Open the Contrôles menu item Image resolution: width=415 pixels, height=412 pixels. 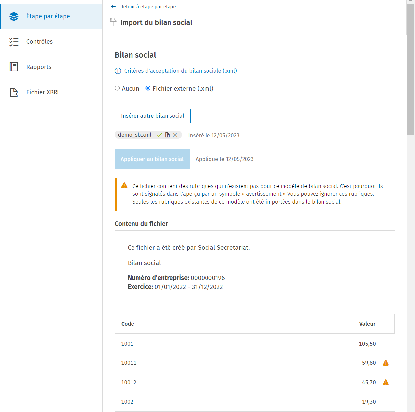click(51, 42)
